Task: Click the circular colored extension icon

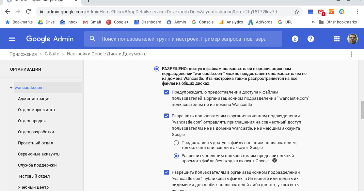Action: (x=342, y=12)
